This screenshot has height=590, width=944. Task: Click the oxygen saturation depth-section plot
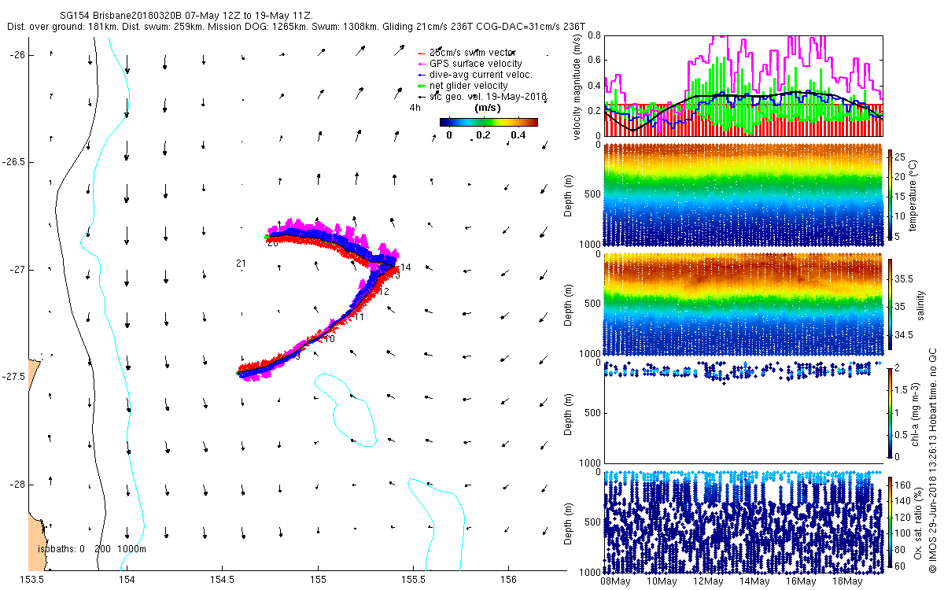(x=743, y=521)
